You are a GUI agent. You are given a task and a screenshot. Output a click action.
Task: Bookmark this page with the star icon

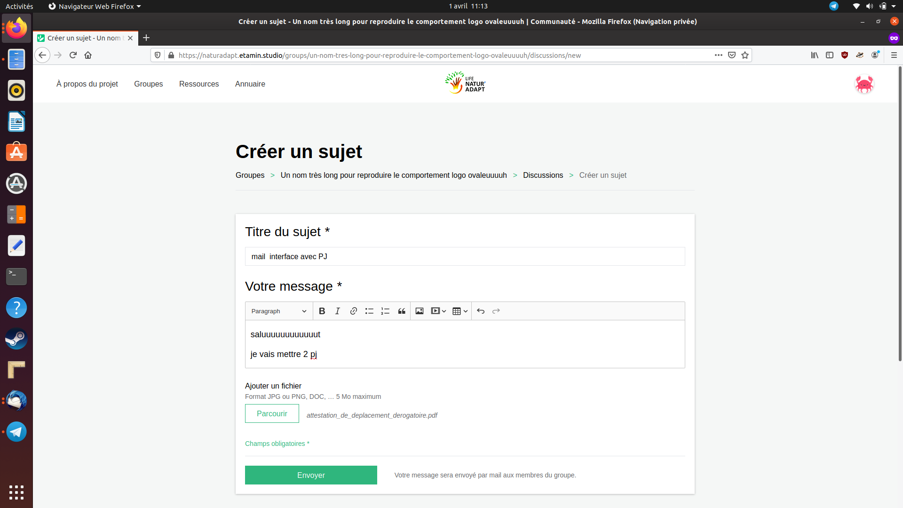click(x=745, y=55)
